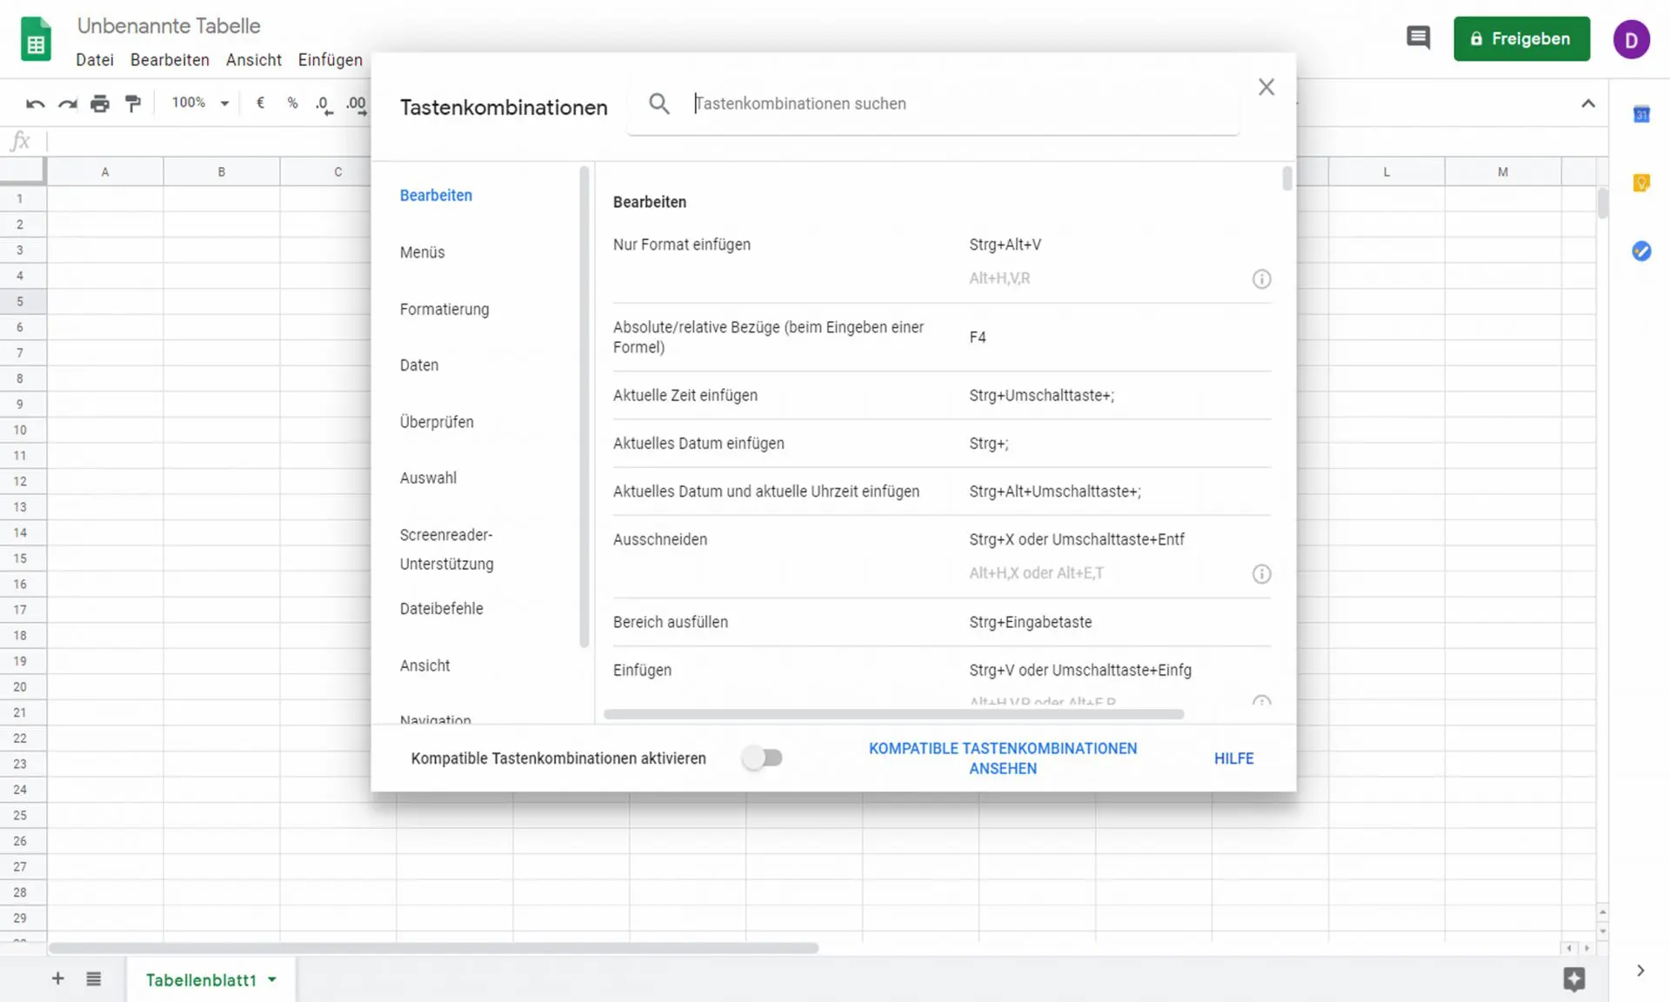The image size is (1670, 1002).
Task: Click the sheet's vertical scrollbar
Action: 1602,203
